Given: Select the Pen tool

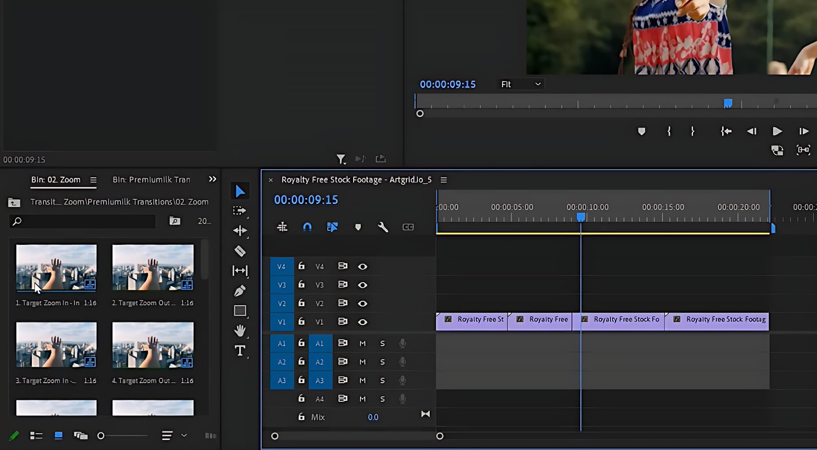Looking at the screenshot, I should coord(240,291).
